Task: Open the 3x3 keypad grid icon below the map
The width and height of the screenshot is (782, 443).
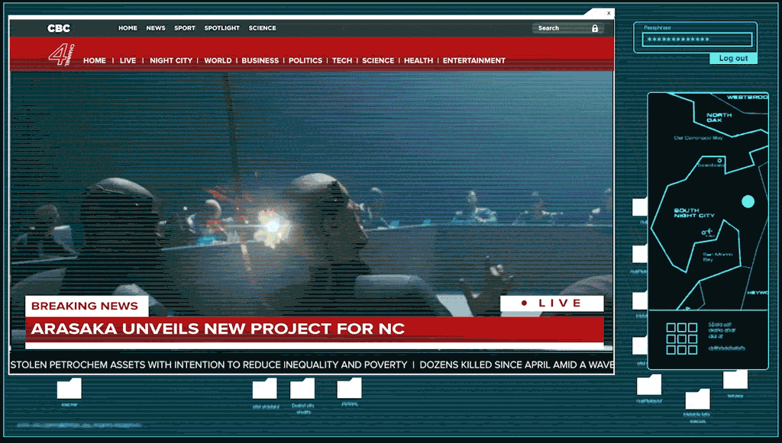Action: click(681, 339)
